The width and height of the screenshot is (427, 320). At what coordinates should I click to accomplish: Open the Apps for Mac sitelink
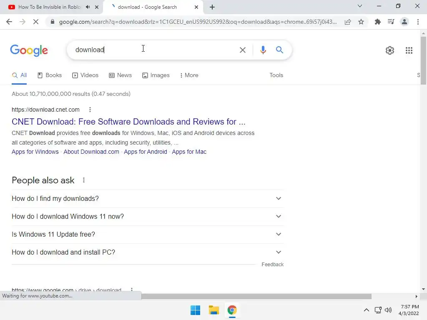[189, 152]
